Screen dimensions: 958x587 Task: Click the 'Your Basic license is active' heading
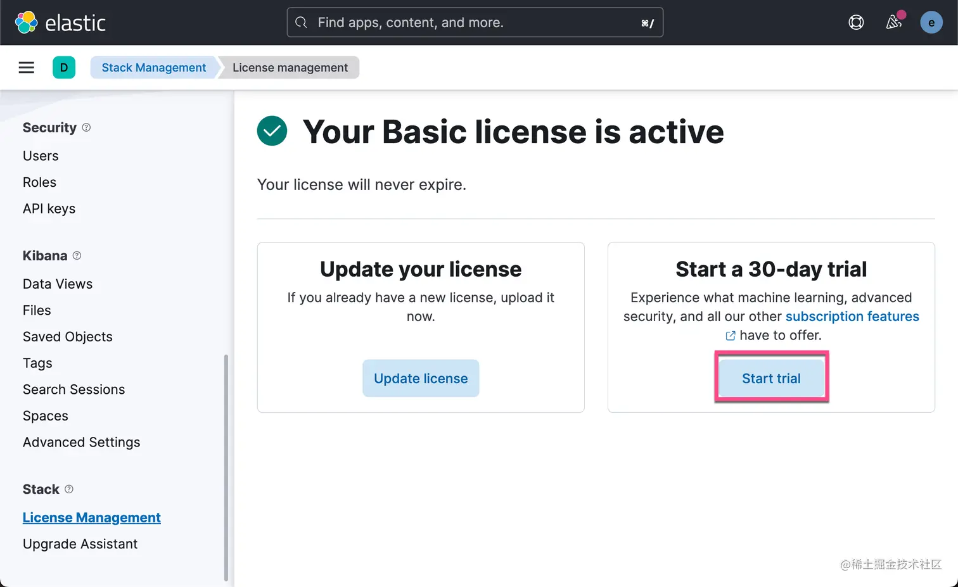pyautogui.click(x=513, y=132)
